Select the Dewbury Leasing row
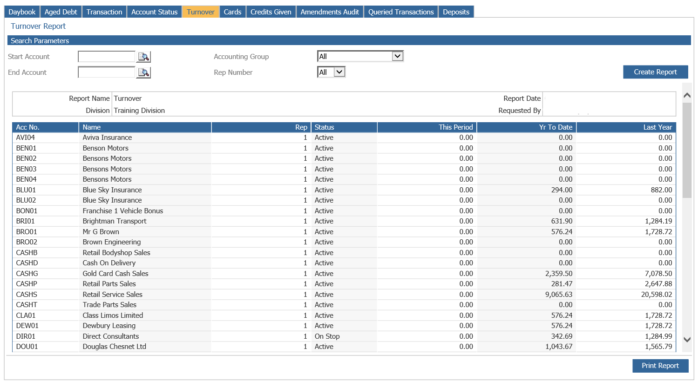Screen dimensions: 698x381 (x=344, y=326)
